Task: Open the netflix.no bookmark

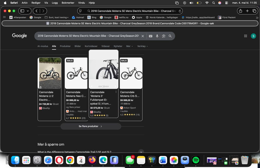Action: click(122, 17)
